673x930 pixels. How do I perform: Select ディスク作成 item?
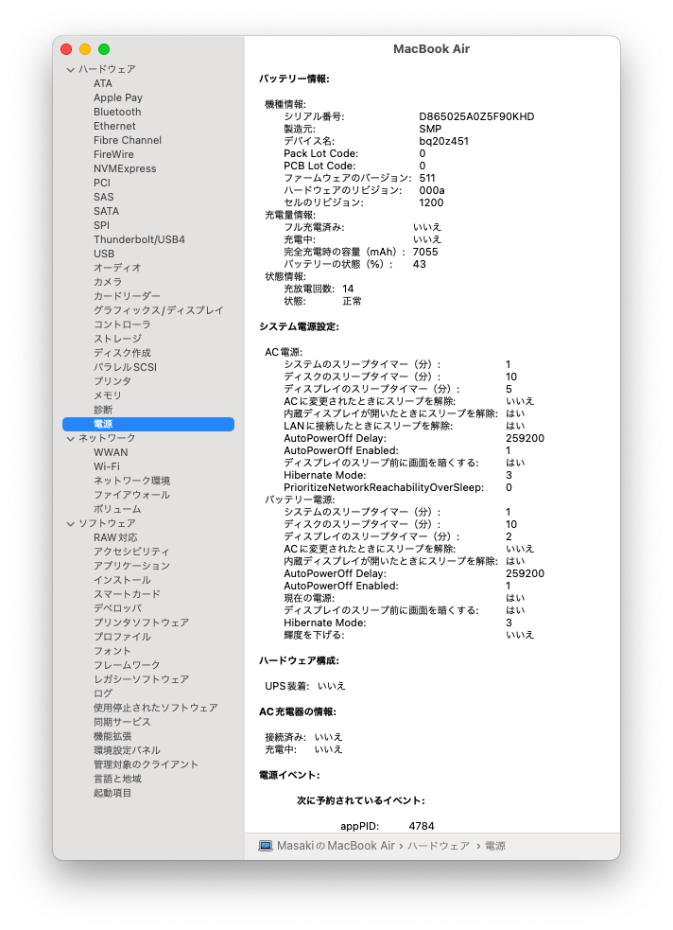coord(122,354)
